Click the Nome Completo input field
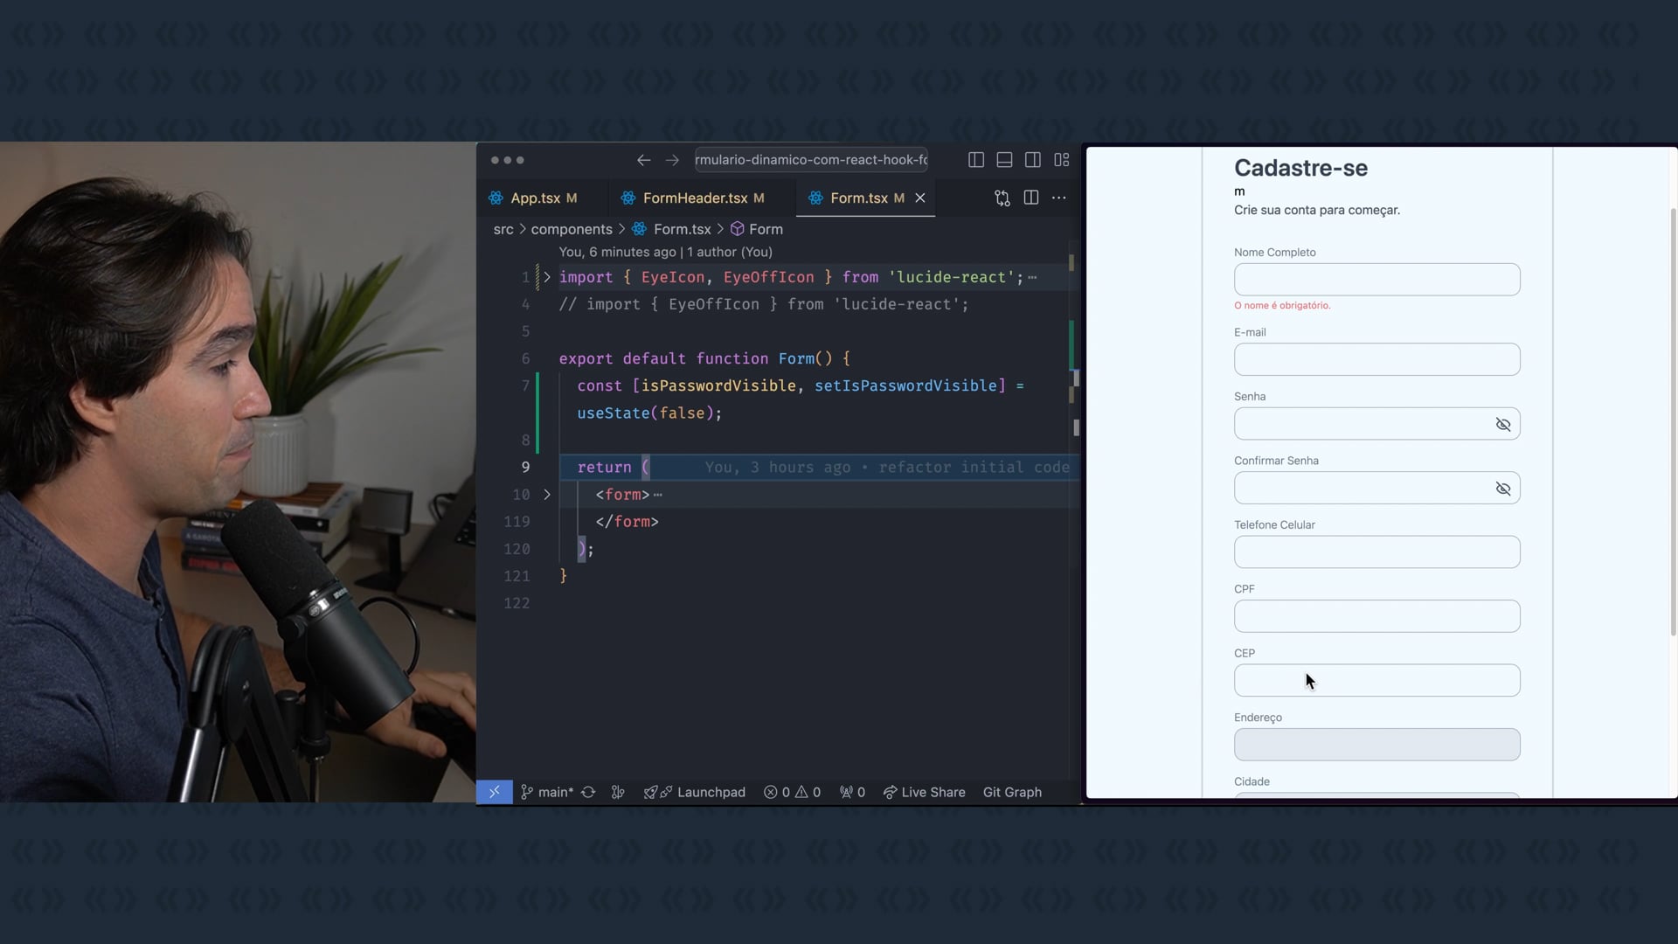 (x=1376, y=280)
